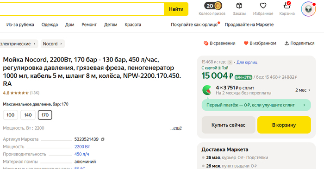Viewport: 324px width, 169px height.
Task: Select 26 мая courier delivery row
Action: [235, 157]
